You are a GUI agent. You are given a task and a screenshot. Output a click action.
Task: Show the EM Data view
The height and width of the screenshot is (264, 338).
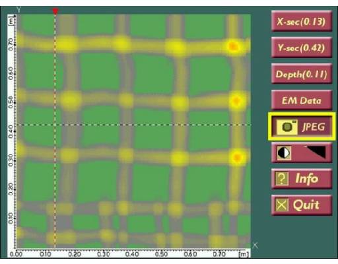(302, 100)
